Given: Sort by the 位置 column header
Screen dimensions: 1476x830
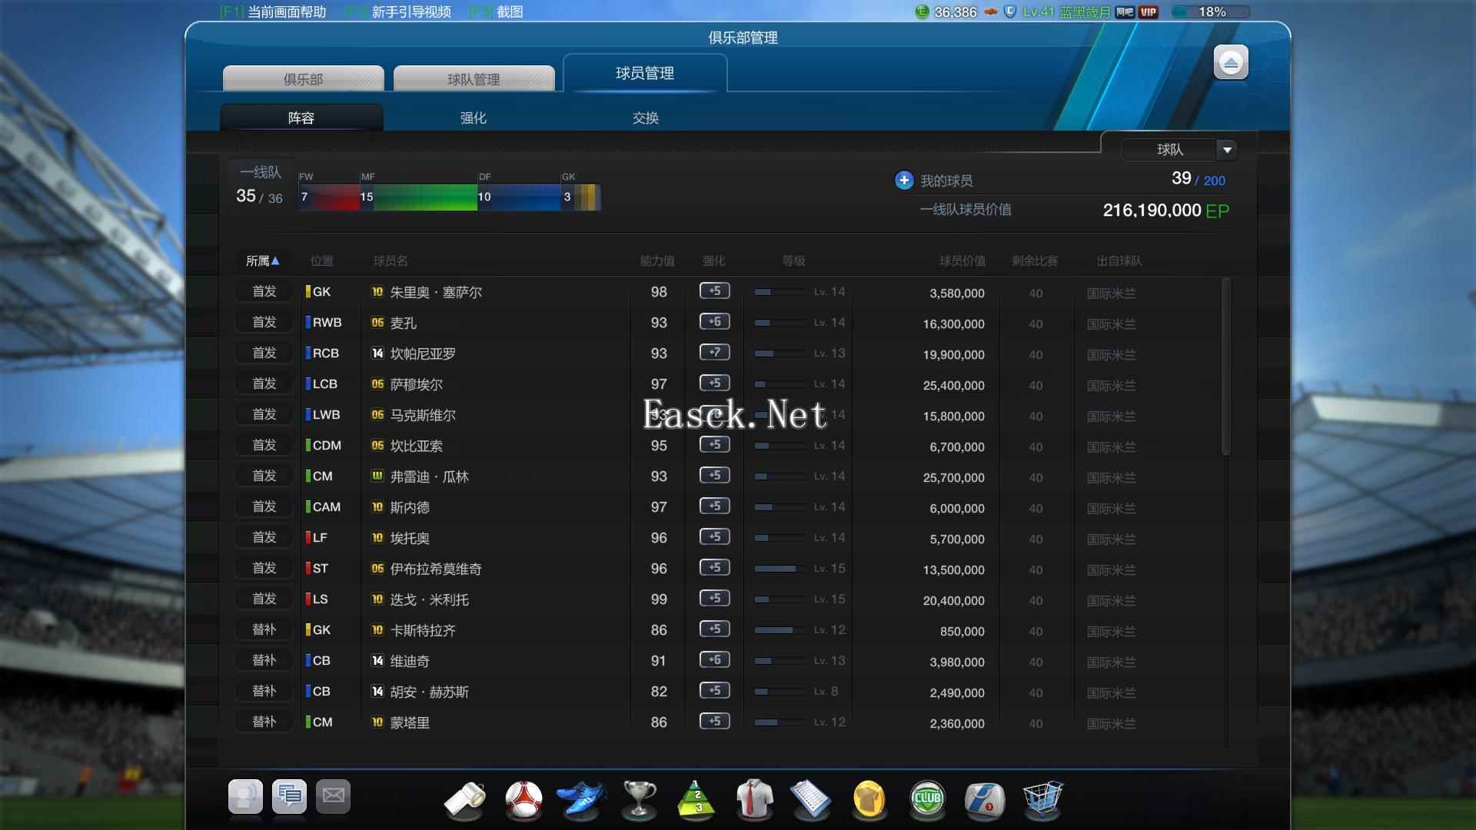Looking at the screenshot, I should pos(322,261).
